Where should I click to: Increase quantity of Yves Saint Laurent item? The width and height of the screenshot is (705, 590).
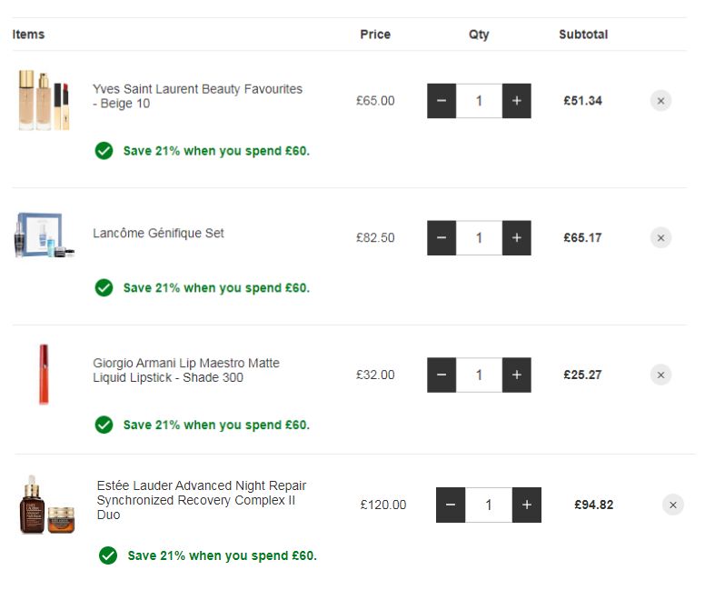coord(516,101)
